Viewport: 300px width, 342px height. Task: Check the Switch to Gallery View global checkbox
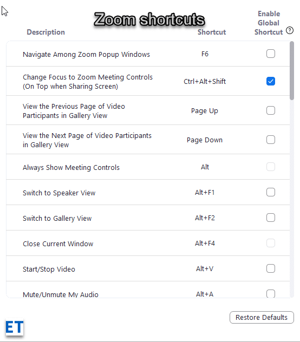tap(271, 218)
